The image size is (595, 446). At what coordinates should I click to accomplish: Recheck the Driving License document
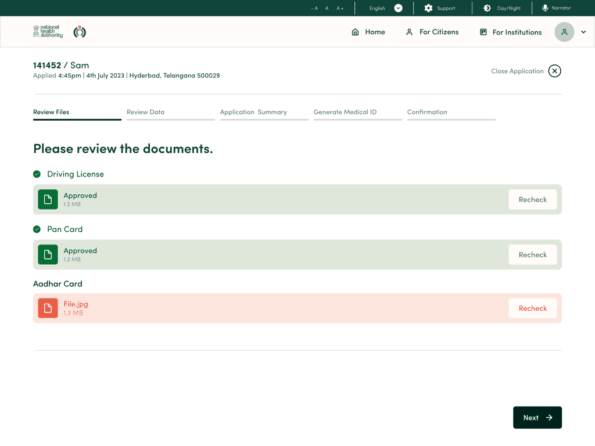pos(533,200)
